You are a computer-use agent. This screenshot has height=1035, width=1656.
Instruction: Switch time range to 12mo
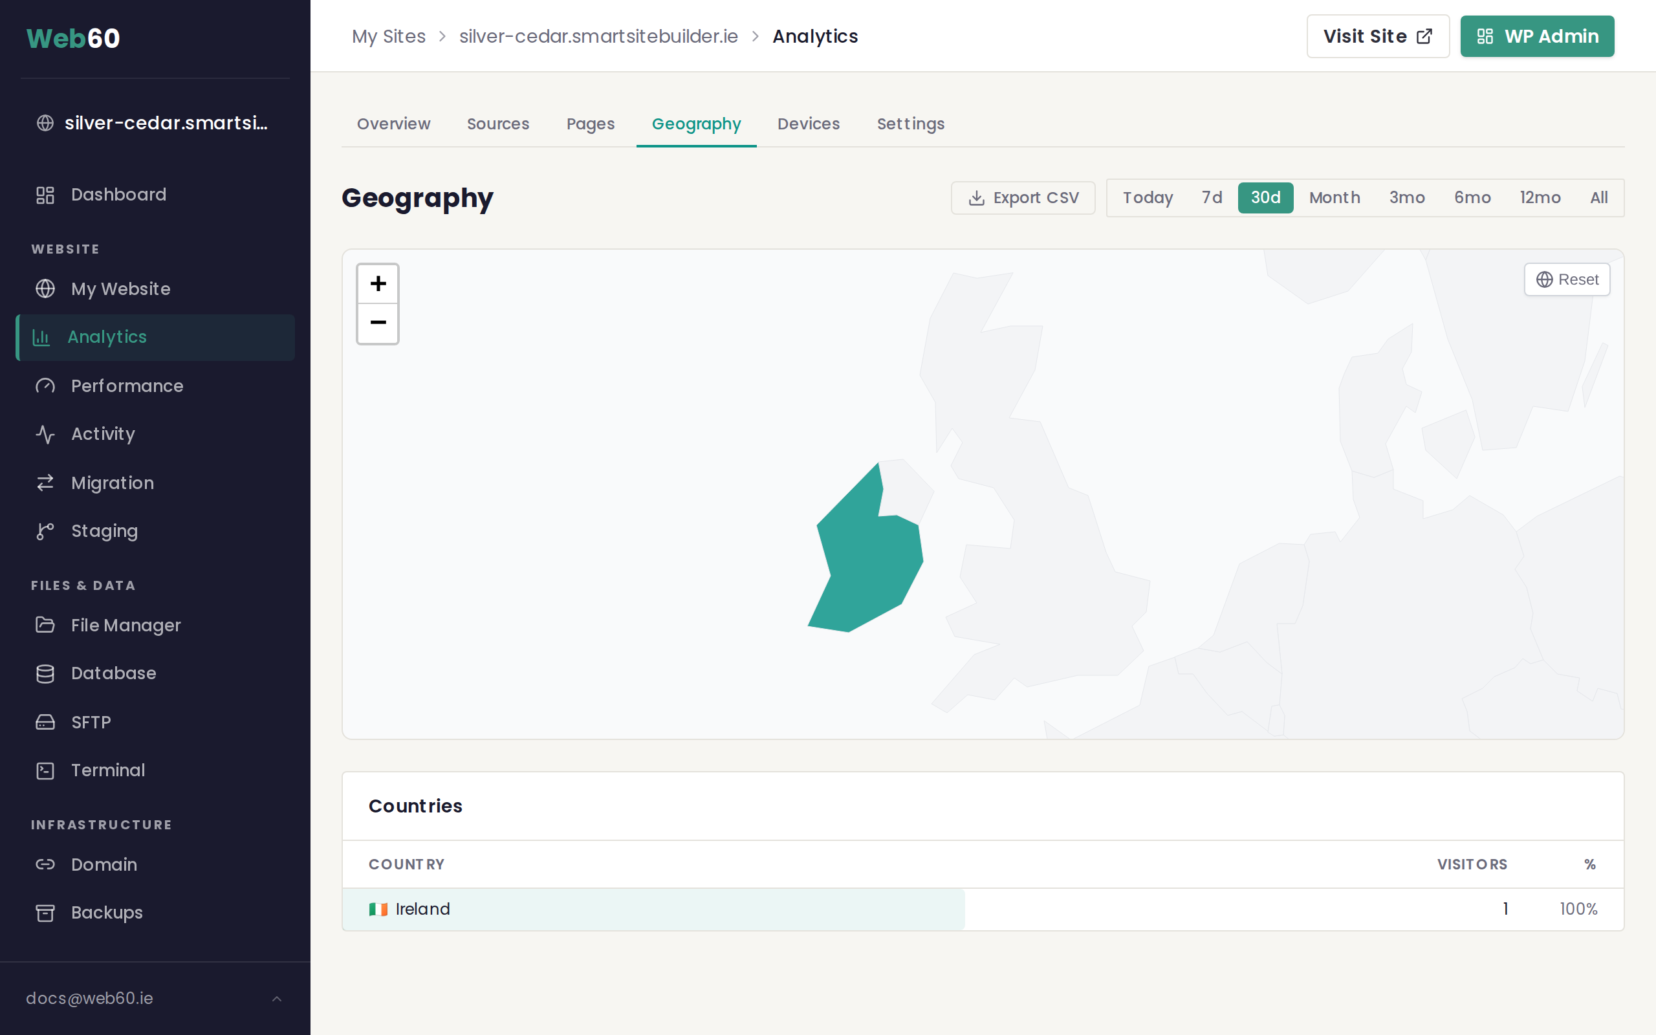(1540, 198)
